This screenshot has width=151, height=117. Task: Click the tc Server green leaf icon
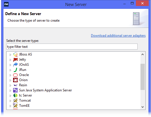click(15, 95)
